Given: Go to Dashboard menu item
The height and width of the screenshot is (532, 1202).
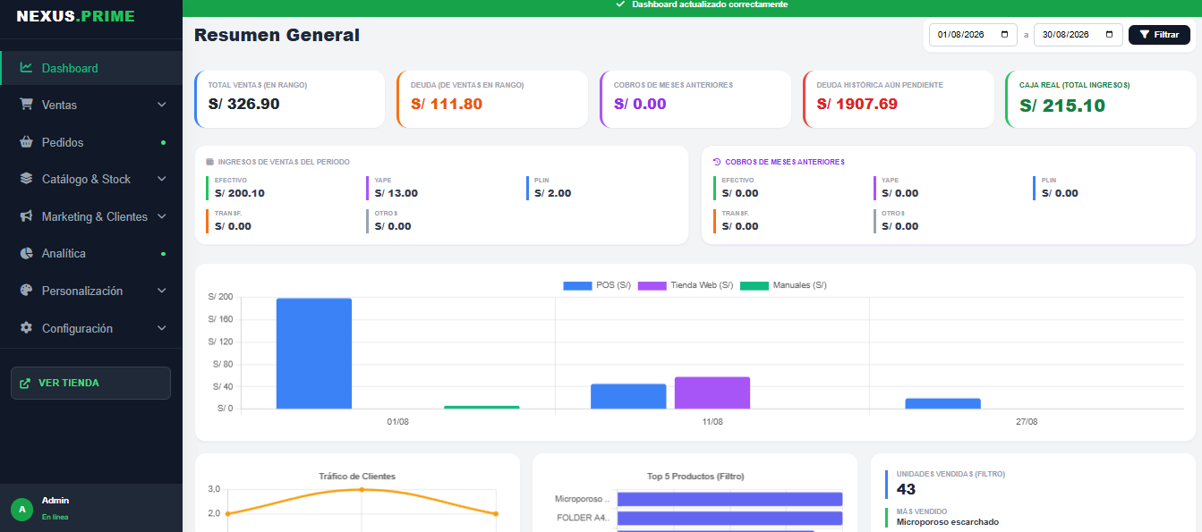Looking at the screenshot, I should [x=91, y=68].
